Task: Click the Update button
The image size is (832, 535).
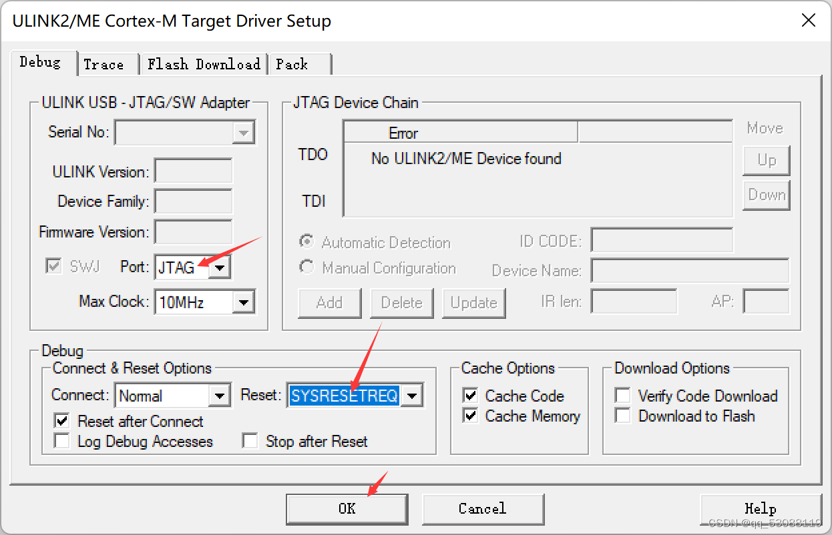Action: 474,303
